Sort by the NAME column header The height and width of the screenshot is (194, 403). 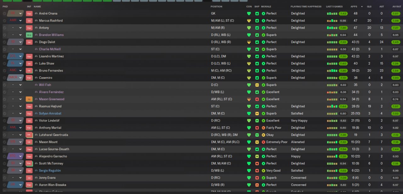[37, 7]
